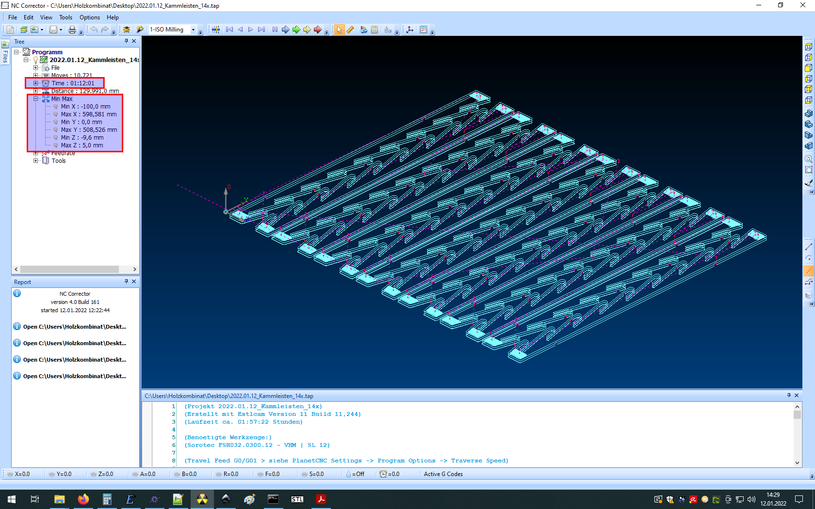
Task: Select Min Z : -9,6 mm tree item
Action: (x=82, y=138)
